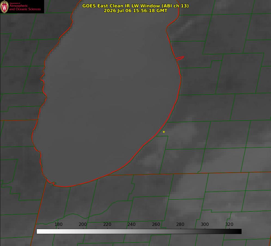
Task: Click the 2026 Jul 06 timestamp label
Action: pyautogui.click(x=135, y=11)
